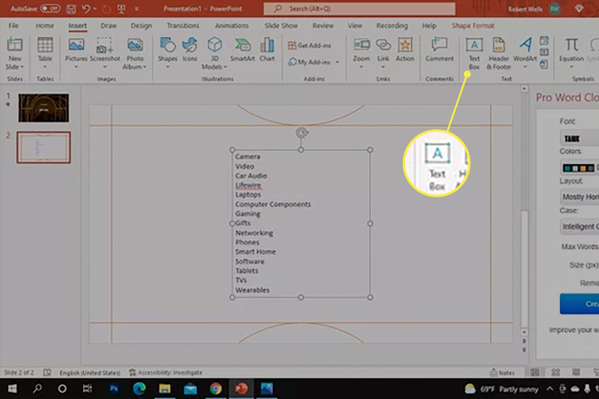Click the Search box in title bar
The height and width of the screenshot is (399, 599).
tap(359, 8)
